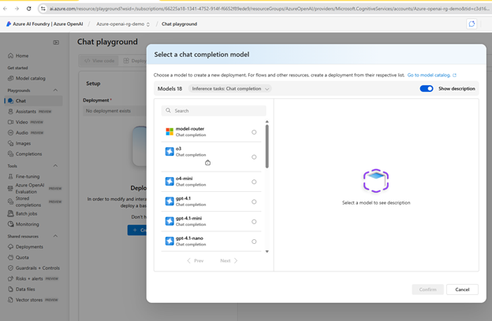The width and height of the screenshot is (492, 321).
Task: Select the o3 model radio button
Action: click(x=254, y=157)
